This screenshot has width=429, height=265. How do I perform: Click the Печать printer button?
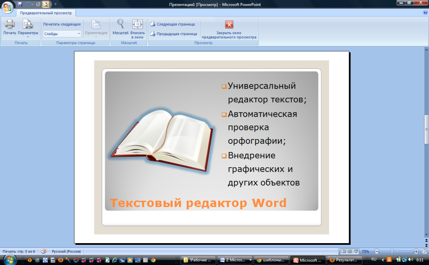[x=9, y=27]
